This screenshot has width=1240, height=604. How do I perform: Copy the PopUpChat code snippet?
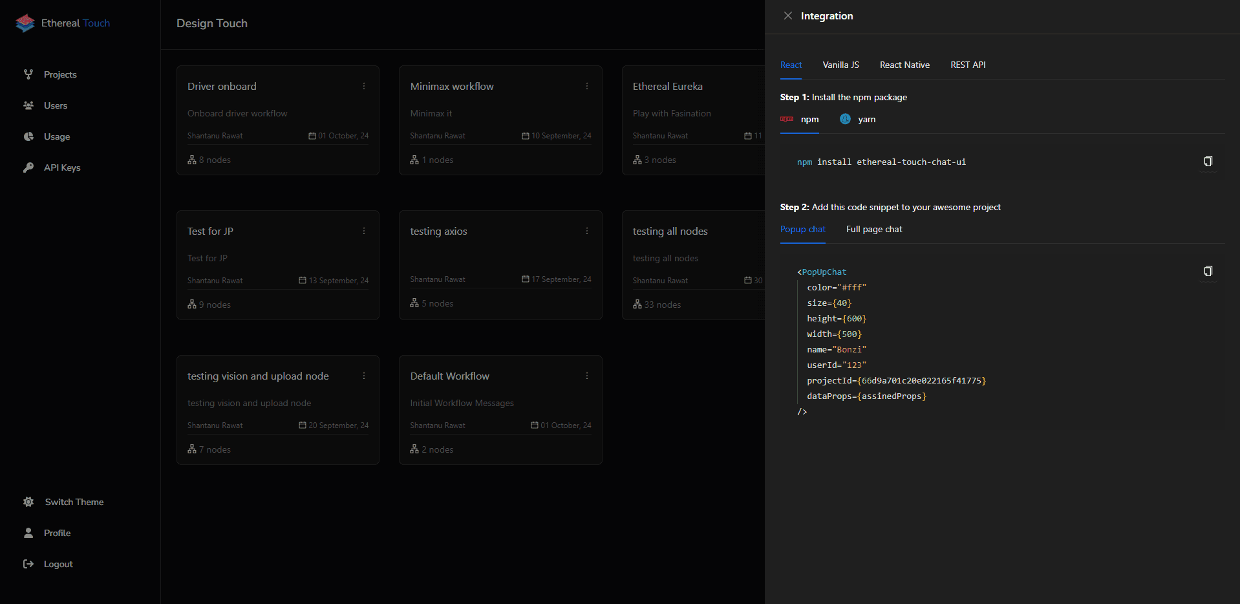tap(1208, 271)
